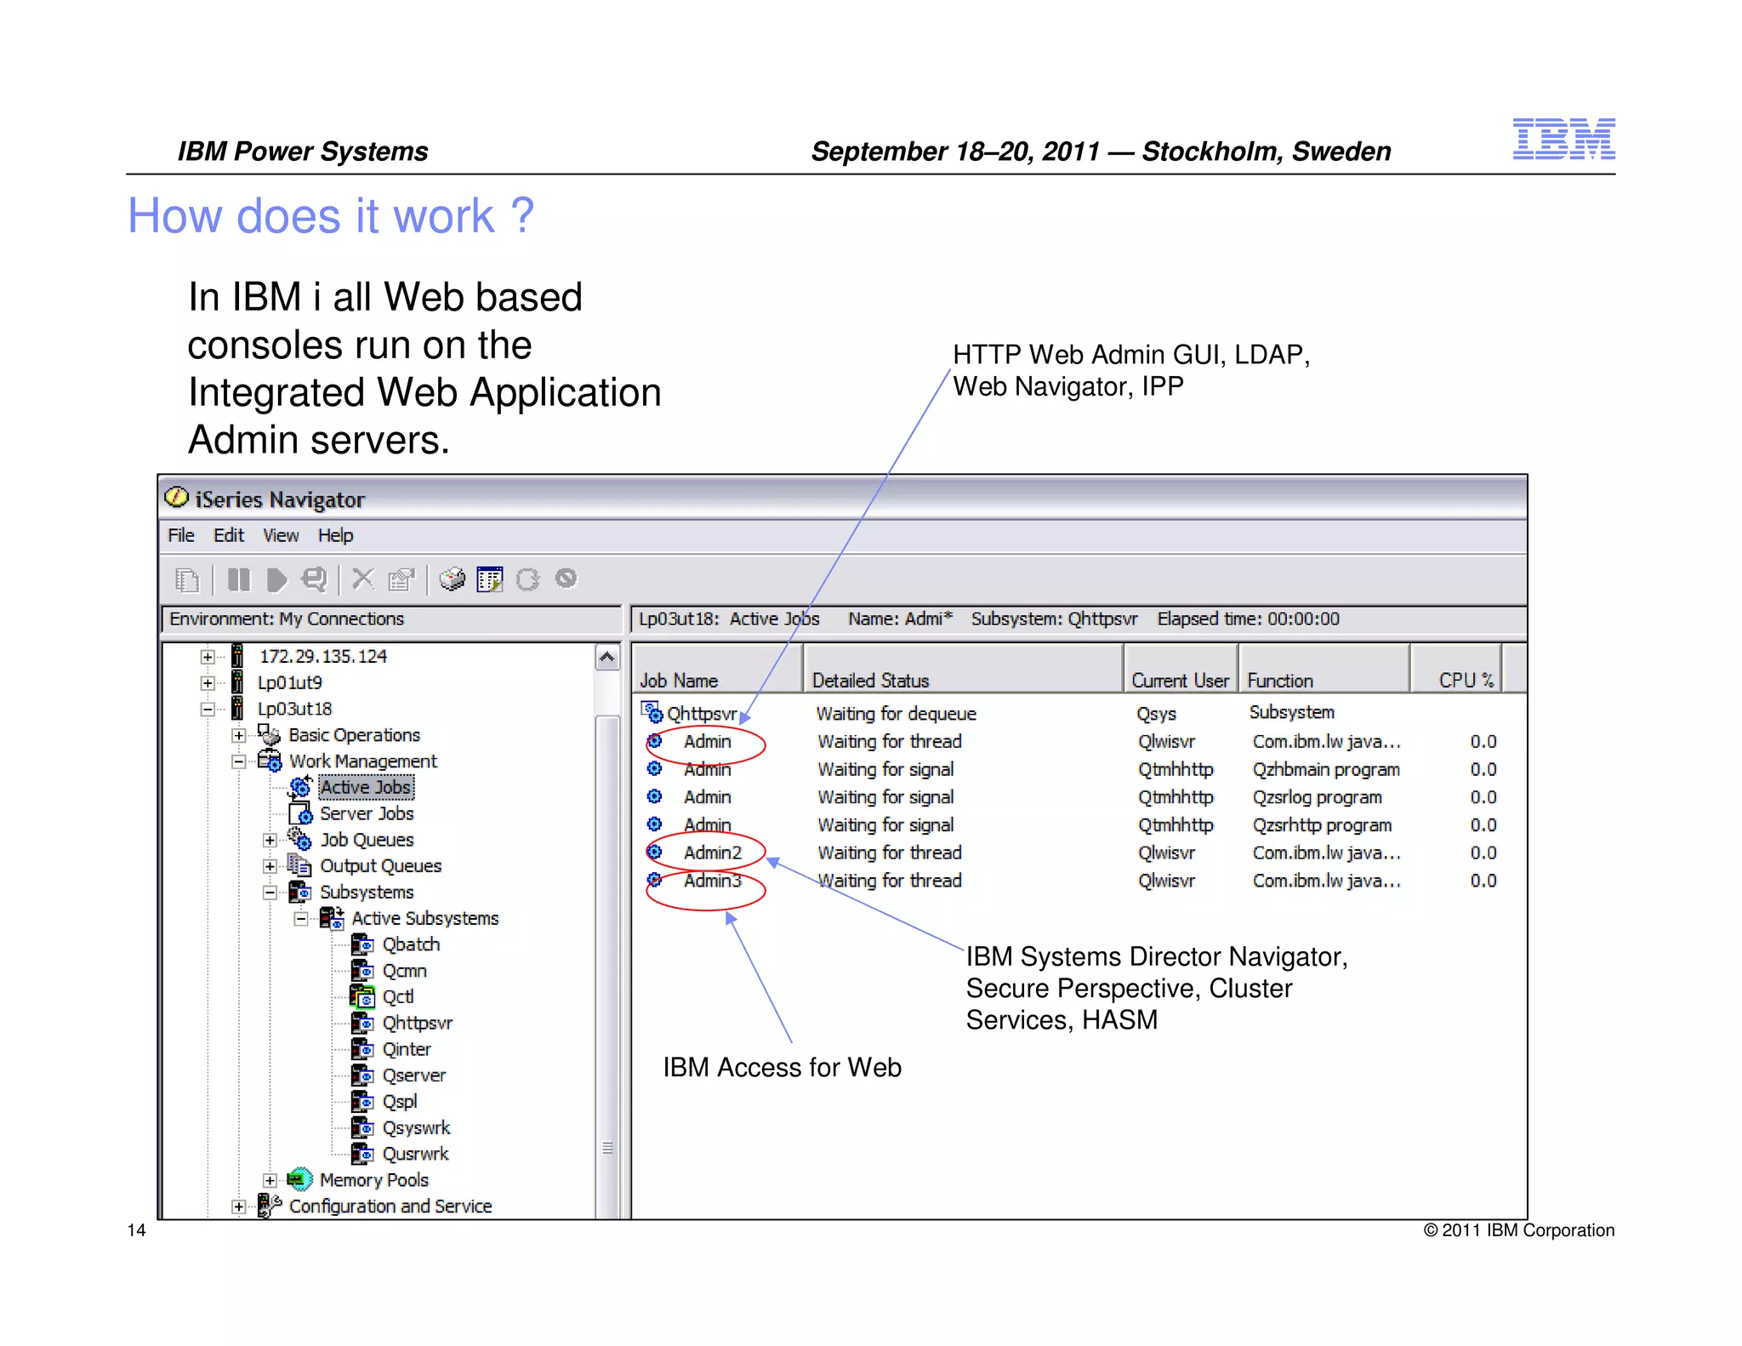Select the Qhttpsvr subsystem in tree
The height and width of the screenshot is (1346, 1742).
417,1023
